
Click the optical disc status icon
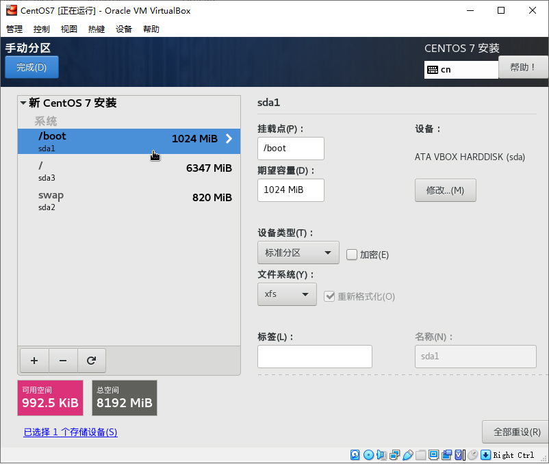pos(368,454)
